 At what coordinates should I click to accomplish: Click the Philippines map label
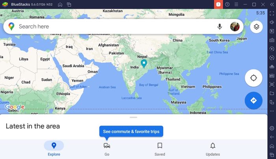pyautogui.click(x=212, y=87)
